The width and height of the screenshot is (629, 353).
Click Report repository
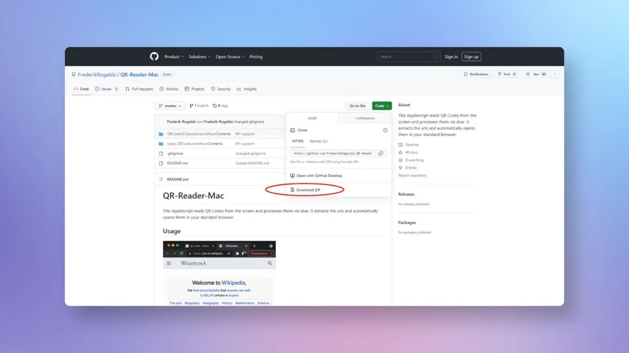(413, 176)
